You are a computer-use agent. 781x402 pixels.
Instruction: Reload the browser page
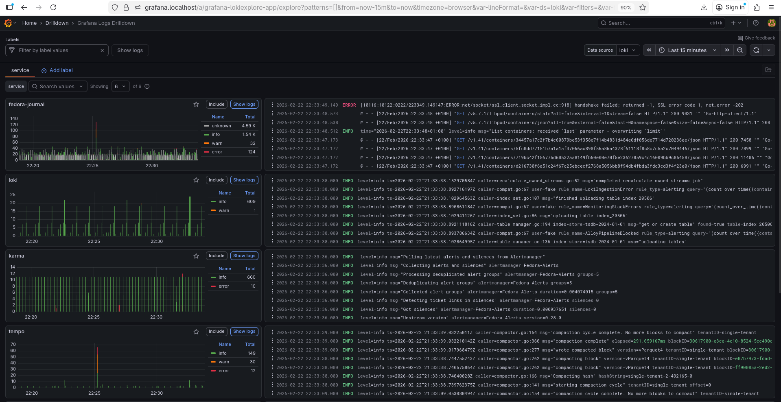[x=53, y=7]
